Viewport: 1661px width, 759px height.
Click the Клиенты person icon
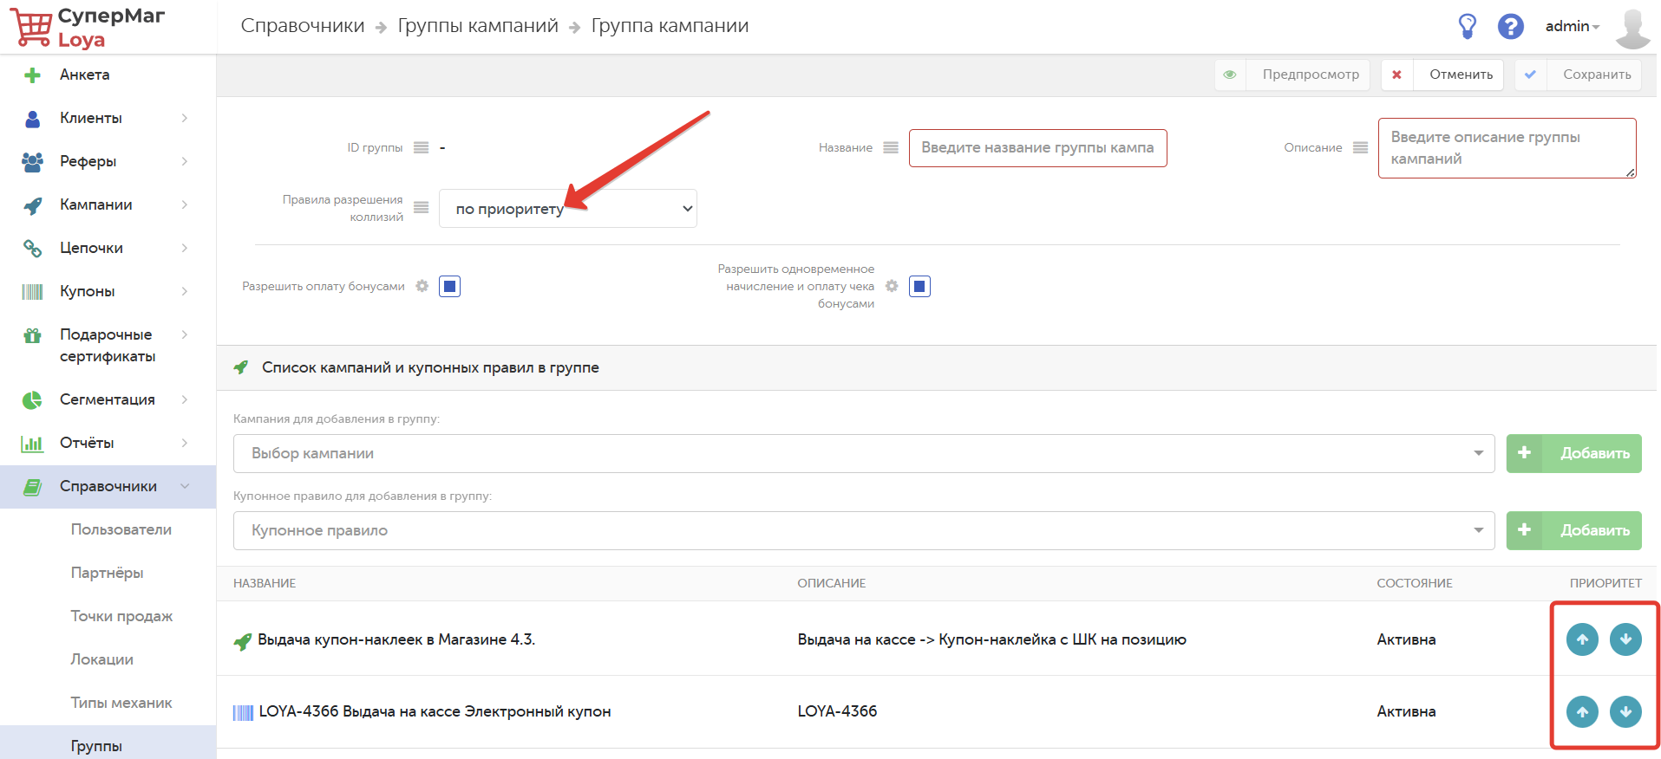click(32, 119)
